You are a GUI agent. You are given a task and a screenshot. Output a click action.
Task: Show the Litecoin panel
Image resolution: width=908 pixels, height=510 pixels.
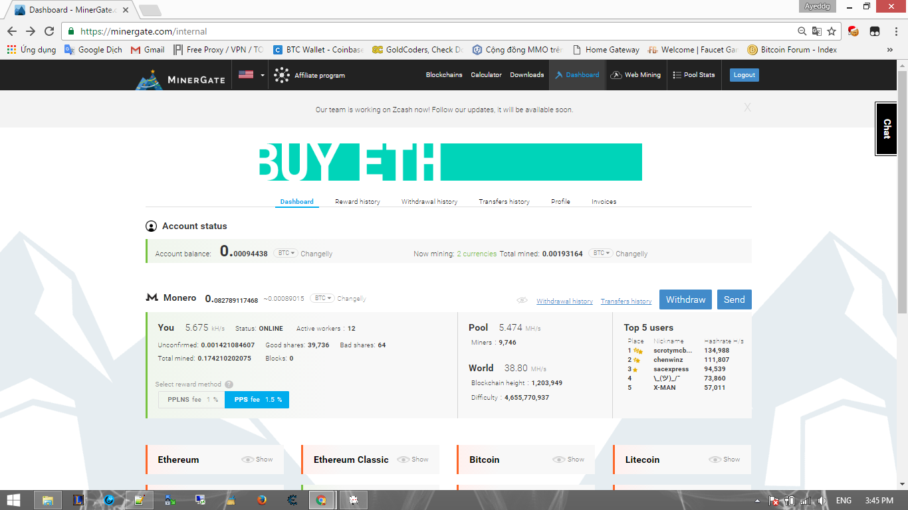(x=725, y=460)
